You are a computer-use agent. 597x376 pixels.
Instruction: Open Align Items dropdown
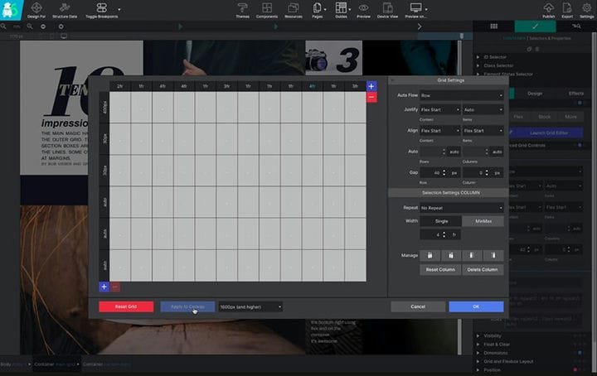483,131
